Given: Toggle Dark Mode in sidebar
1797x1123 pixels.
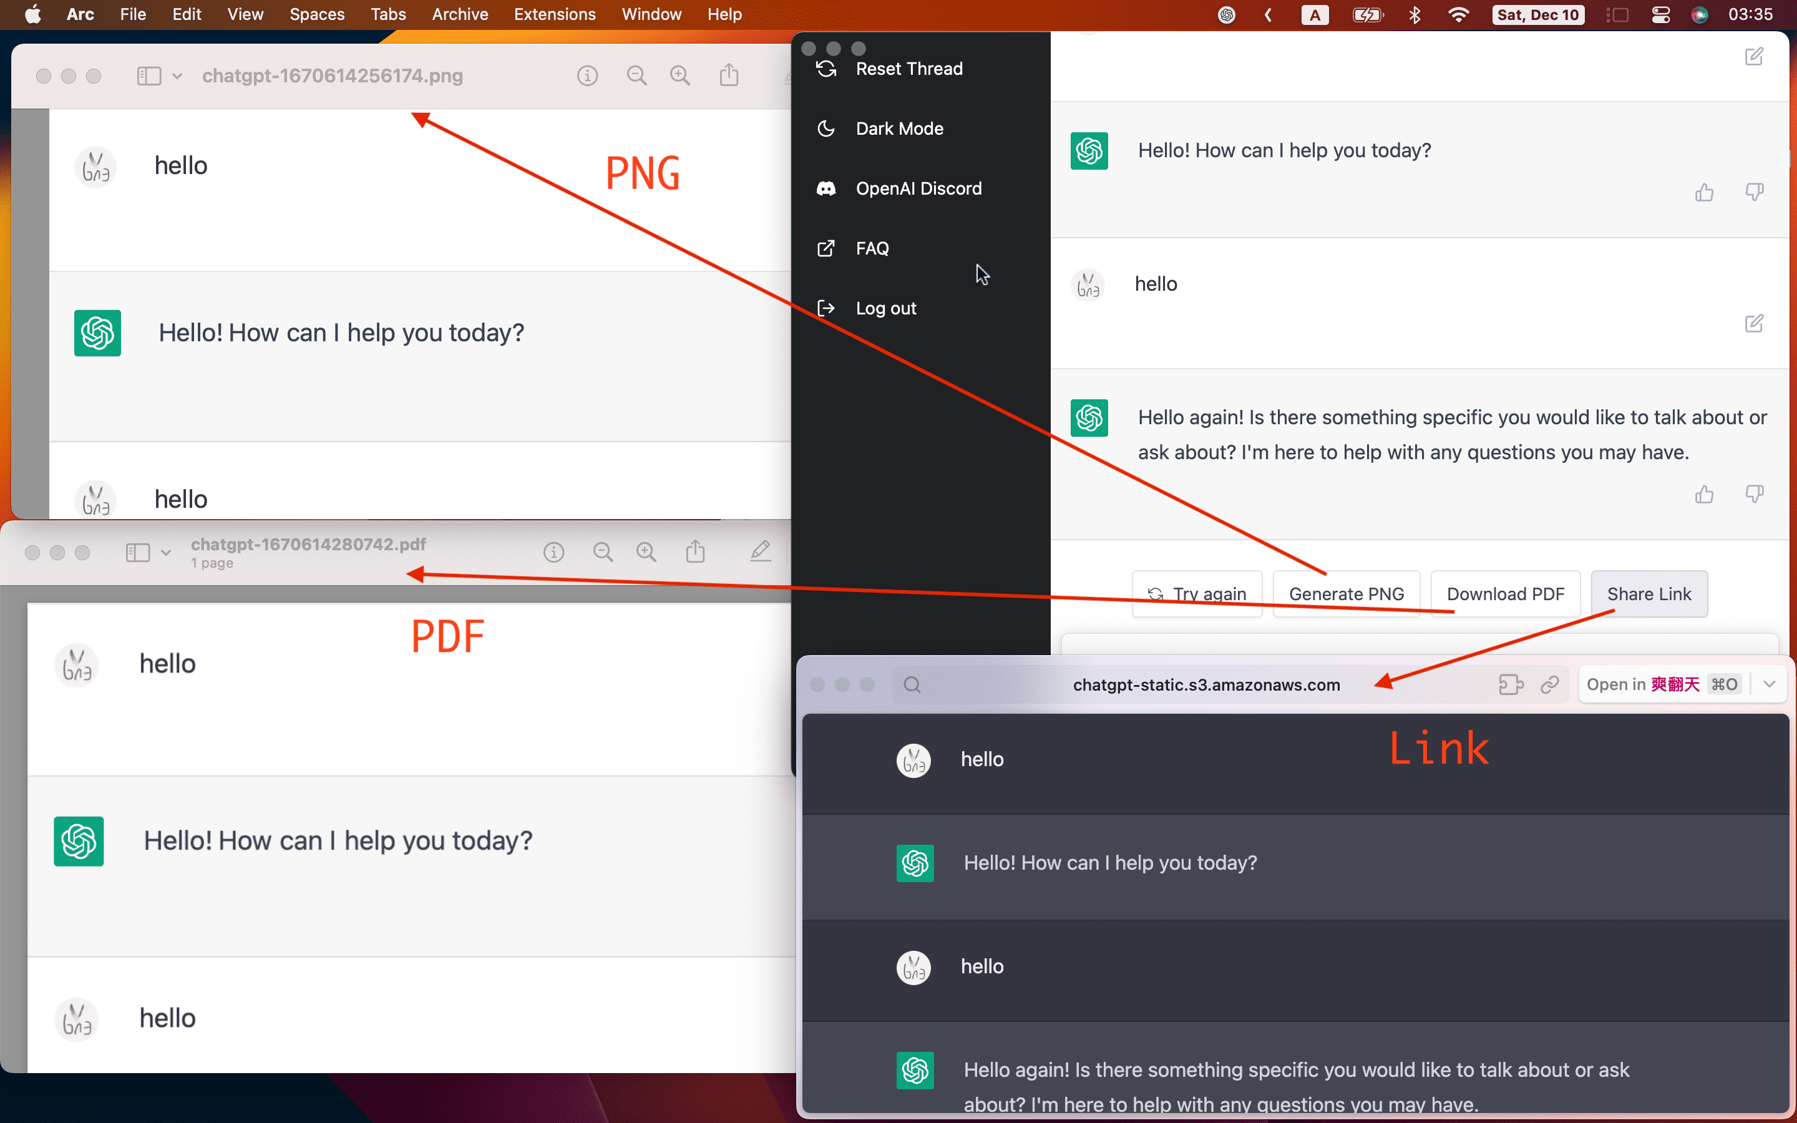Looking at the screenshot, I should tap(898, 129).
